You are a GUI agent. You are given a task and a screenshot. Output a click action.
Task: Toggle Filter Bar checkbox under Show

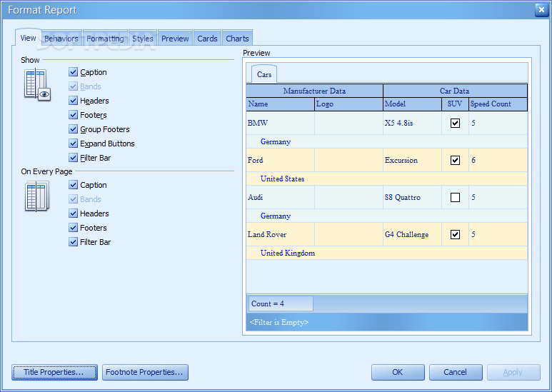(x=74, y=158)
